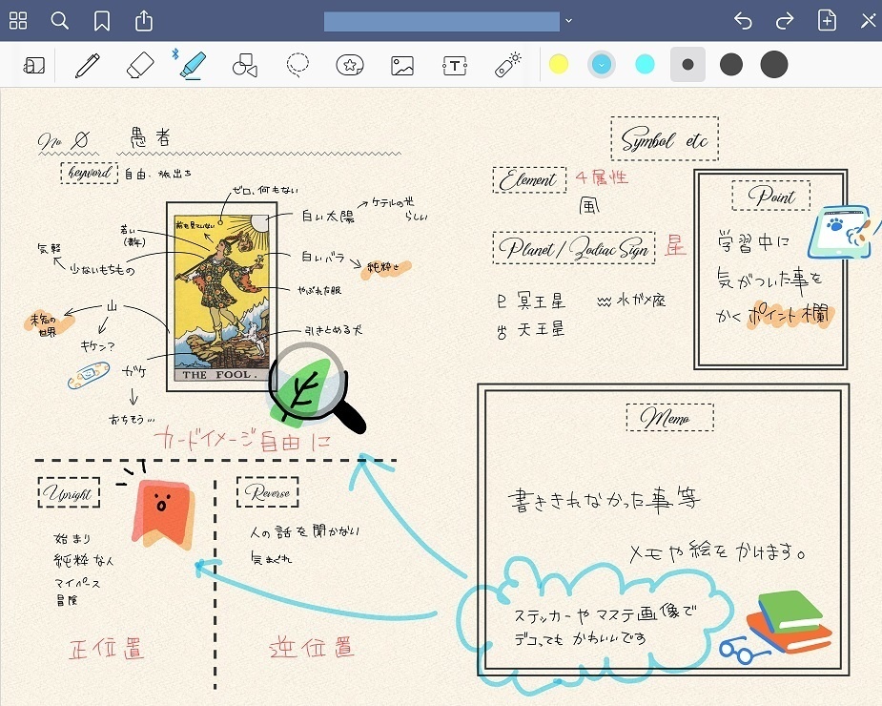The image size is (882, 706).
Task: Open the Elements sticker tool
Action: (349, 65)
